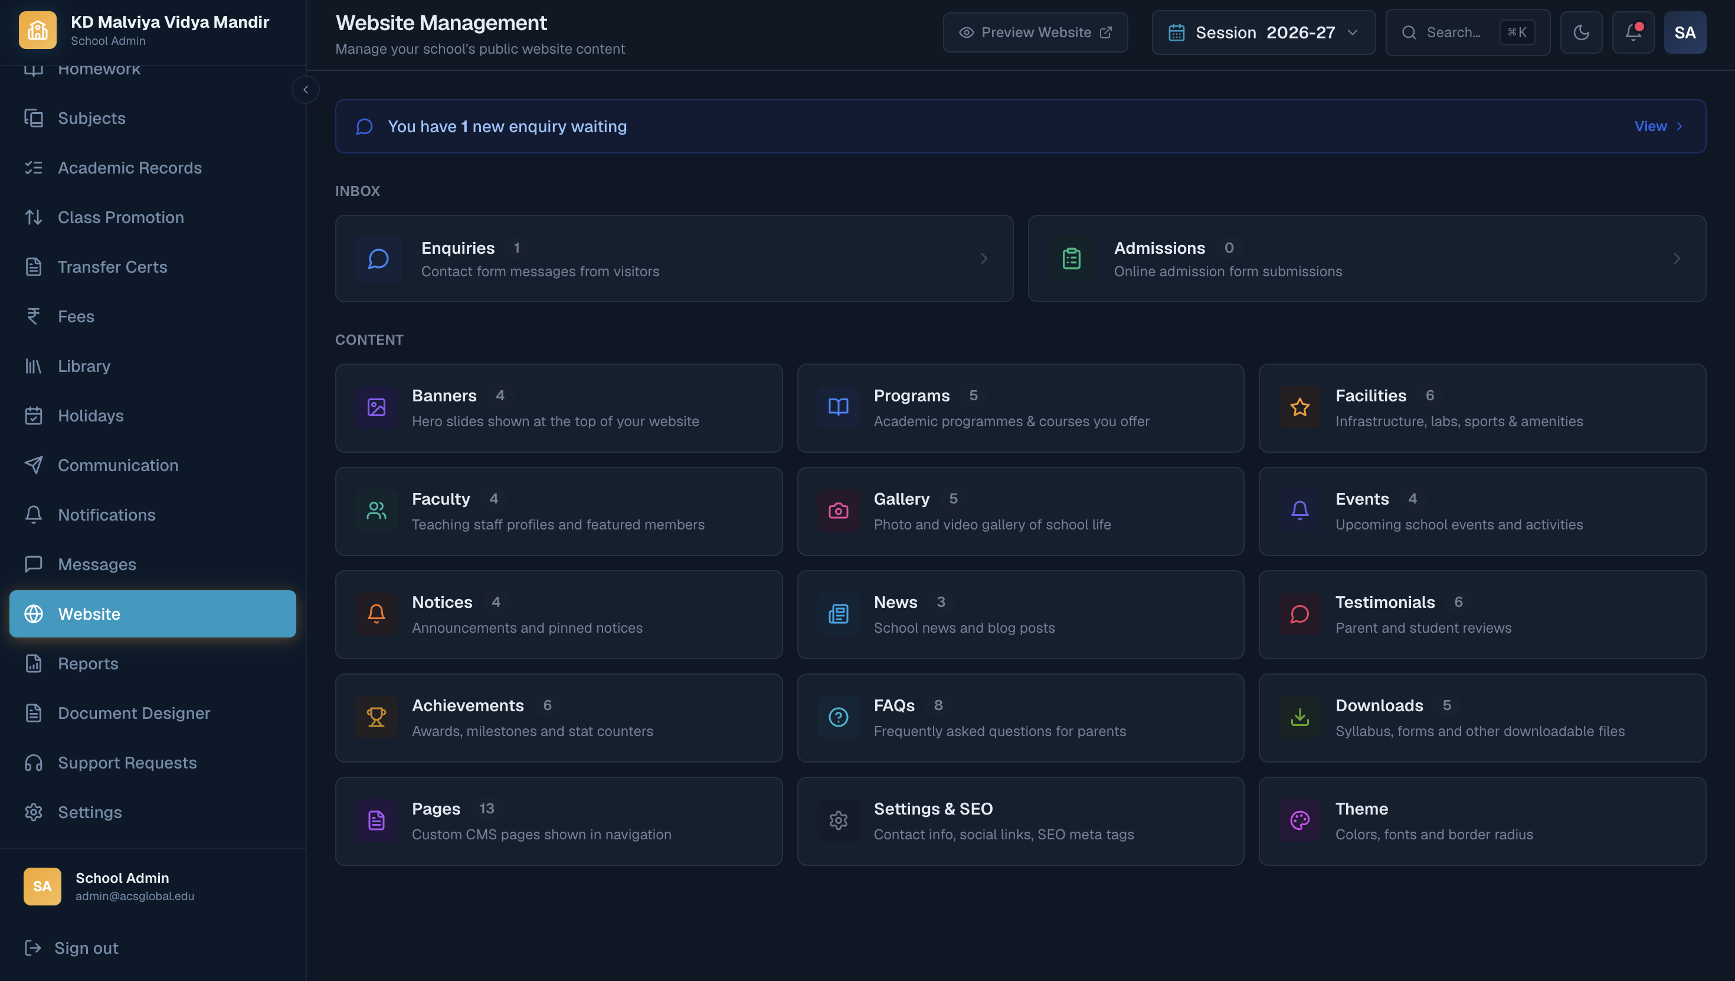
Task: Open the Faculty people icon
Action: 377,511
